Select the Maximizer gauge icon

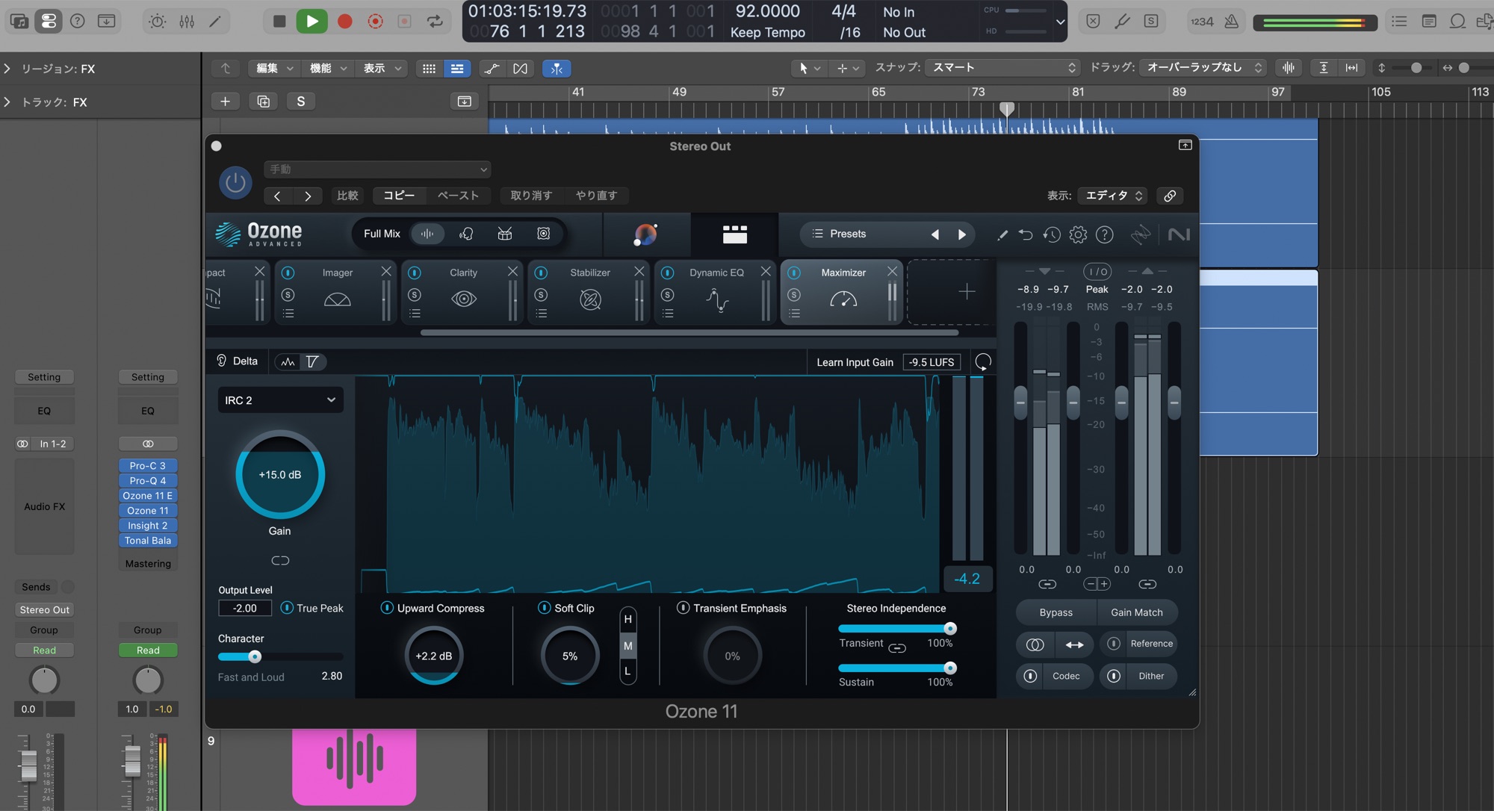point(843,299)
